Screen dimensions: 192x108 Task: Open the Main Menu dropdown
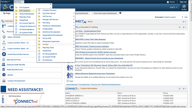click(x=19, y=2)
